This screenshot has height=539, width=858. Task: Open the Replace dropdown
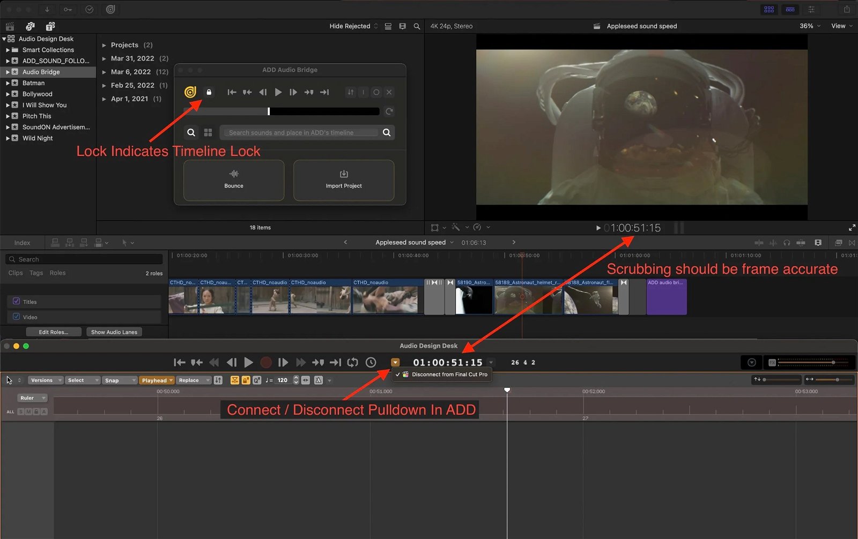click(194, 380)
